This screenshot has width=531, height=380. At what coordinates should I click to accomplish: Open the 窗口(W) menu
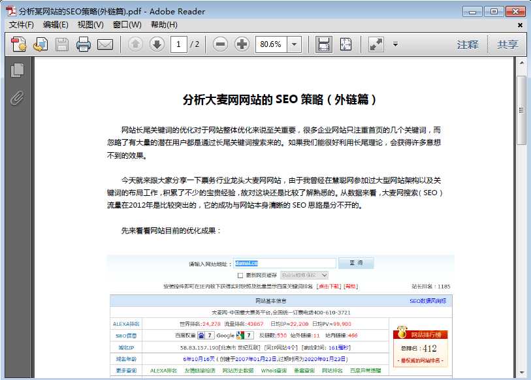pyautogui.click(x=127, y=25)
